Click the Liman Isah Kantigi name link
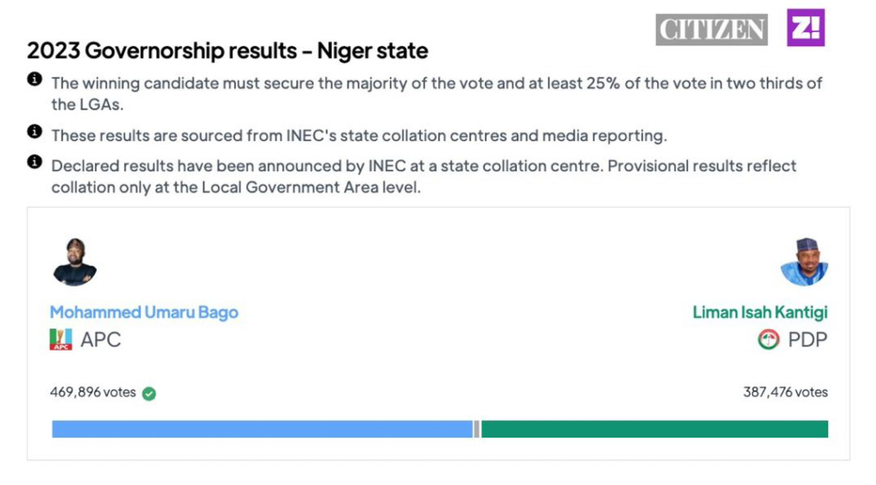 [760, 312]
